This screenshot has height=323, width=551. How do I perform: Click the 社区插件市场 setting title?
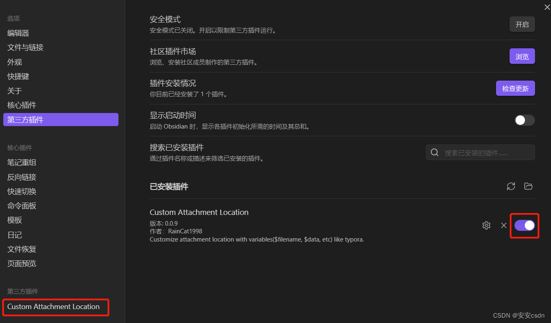tap(173, 52)
